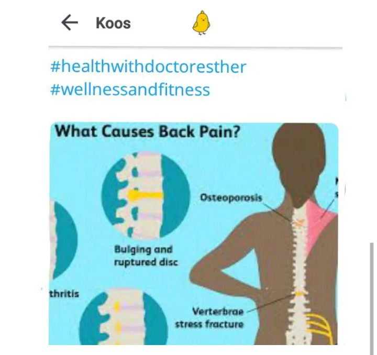Viewport: 377px width, 355px height.
Task: Tap the yellow Koo bird logo
Action: (x=201, y=23)
